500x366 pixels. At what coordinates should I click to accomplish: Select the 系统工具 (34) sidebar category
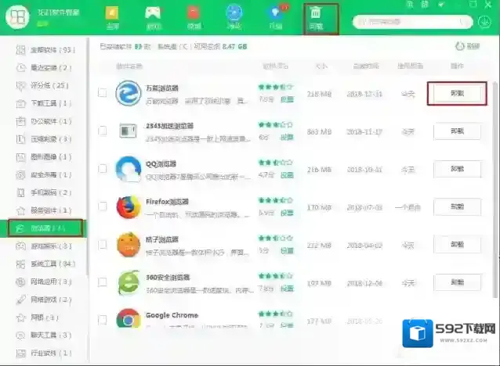pyautogui.click(x=52, y=264)
